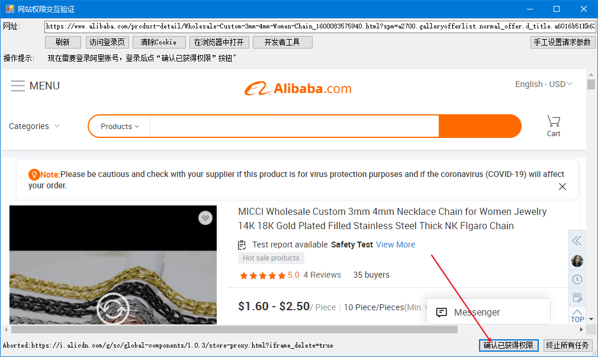Open the shopping Cart icon
The image size is (598, 357).
[554, 121]
